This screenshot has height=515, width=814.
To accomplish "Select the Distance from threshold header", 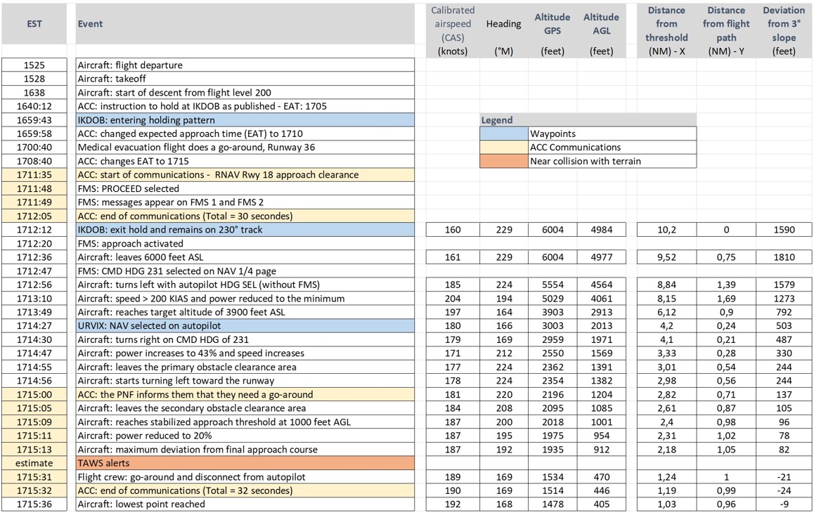I will 666,24.
